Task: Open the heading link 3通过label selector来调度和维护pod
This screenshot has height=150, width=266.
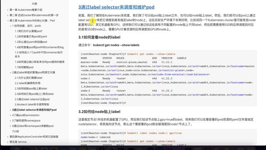Action: tap(116, 7)
